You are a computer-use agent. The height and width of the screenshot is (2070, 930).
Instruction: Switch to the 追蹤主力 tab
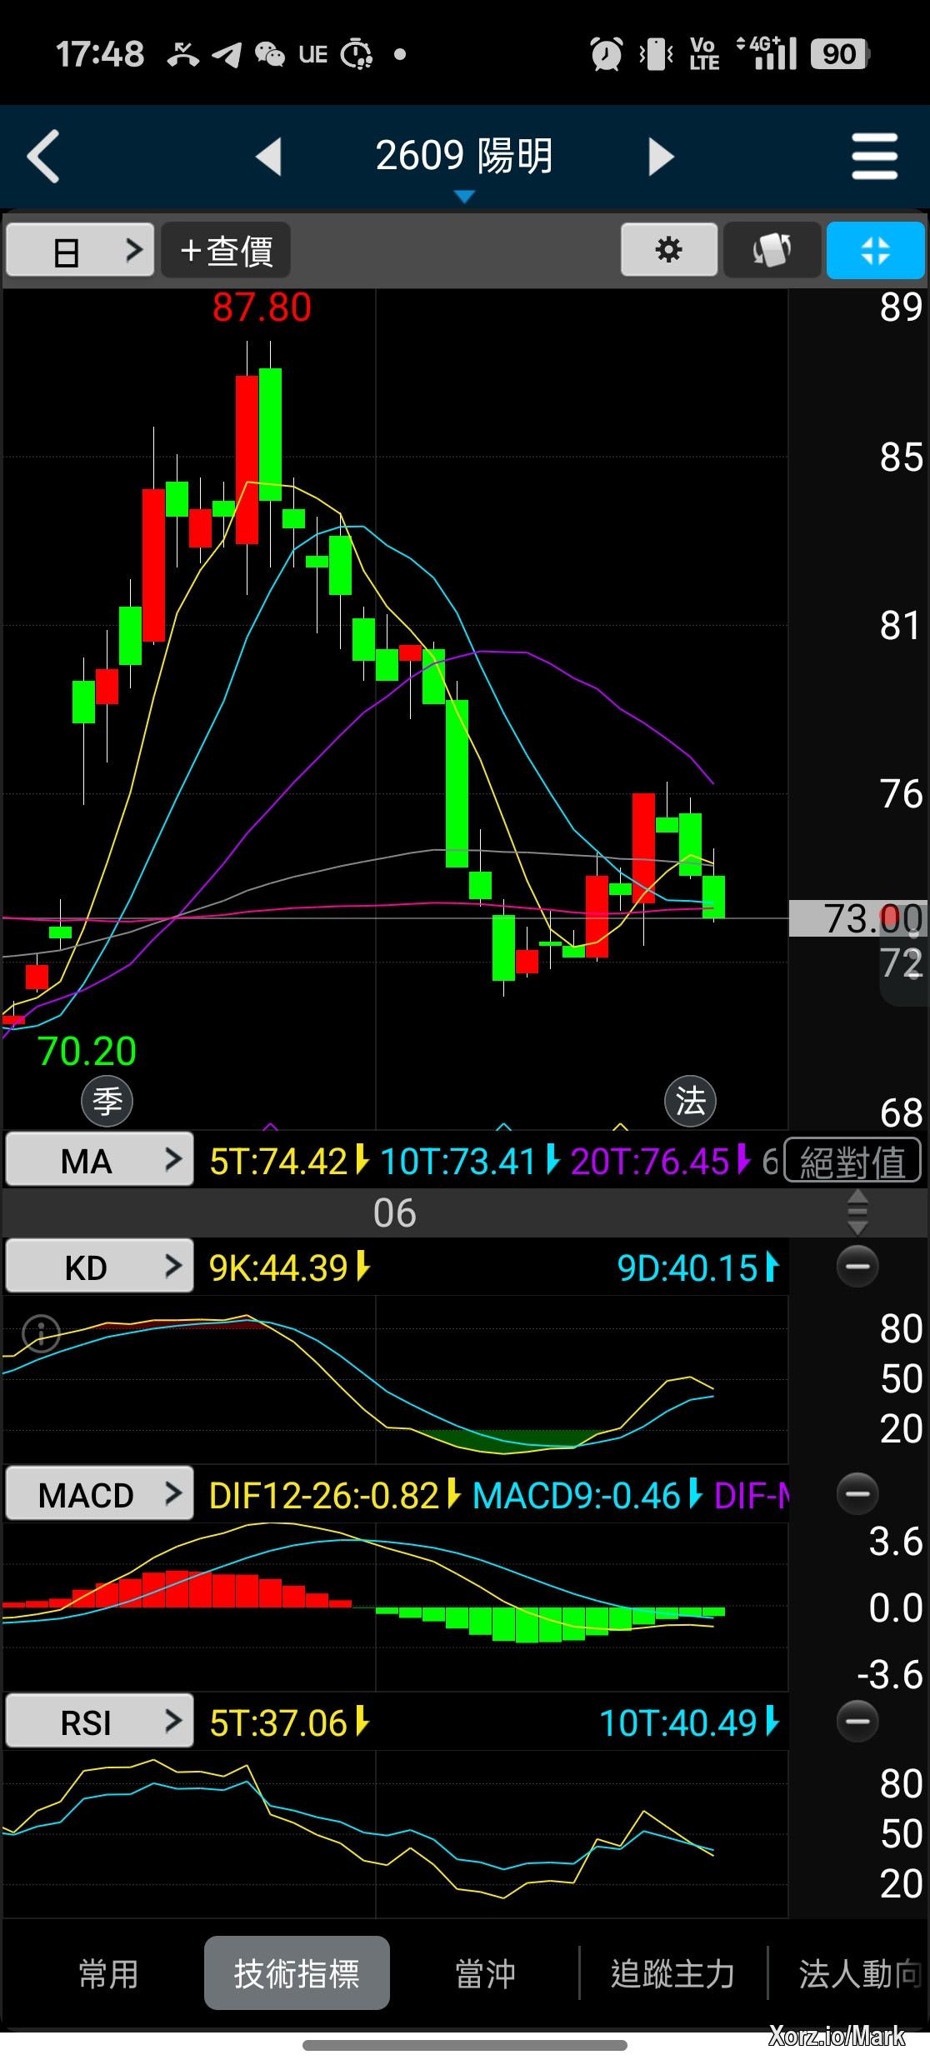672,1974
